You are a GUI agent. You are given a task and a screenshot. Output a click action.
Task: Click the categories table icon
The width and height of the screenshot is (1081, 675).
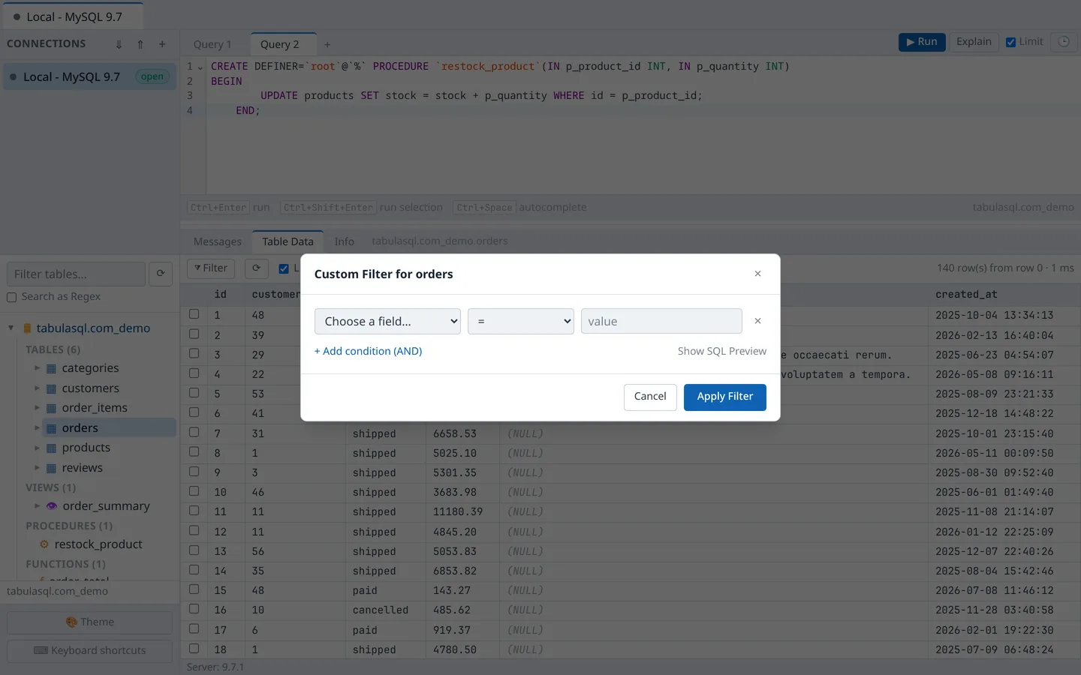[x=52, y=368]
